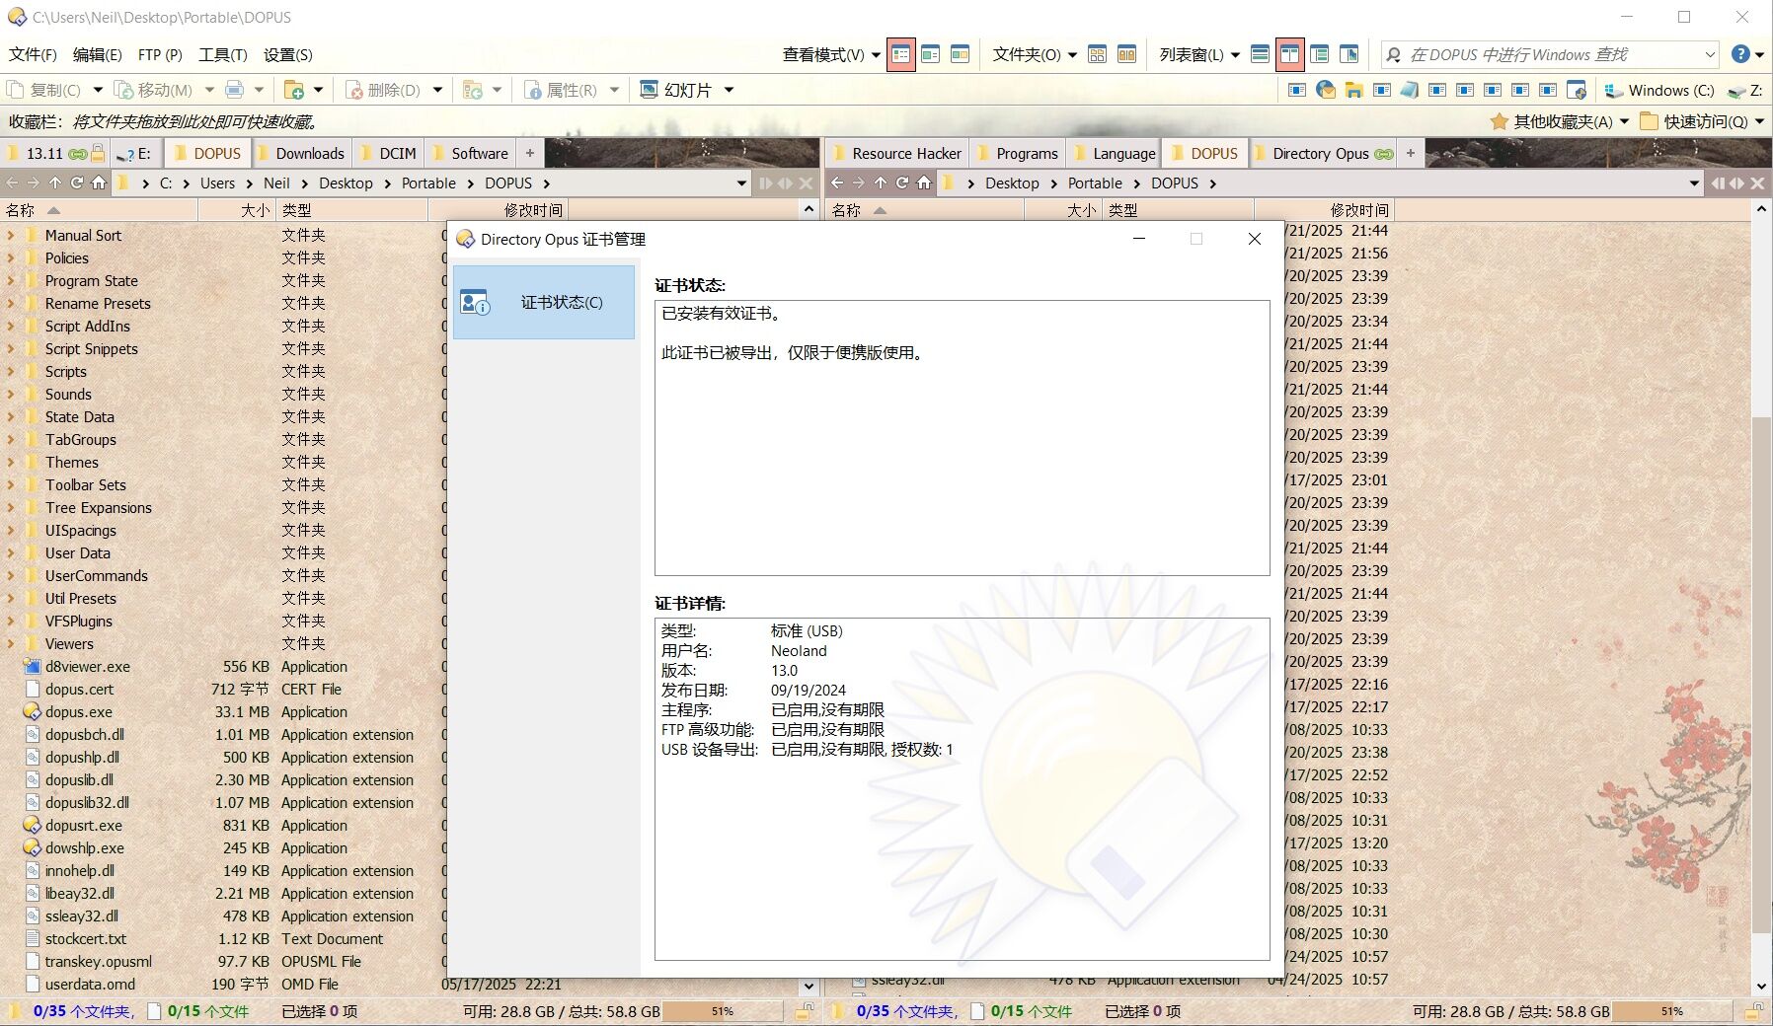Image resolution: width=1773 pixels, height=1026 pixels.
Task: Start slideshow (幻灯片) from toolbar
Action: click(x=676, y=90)
